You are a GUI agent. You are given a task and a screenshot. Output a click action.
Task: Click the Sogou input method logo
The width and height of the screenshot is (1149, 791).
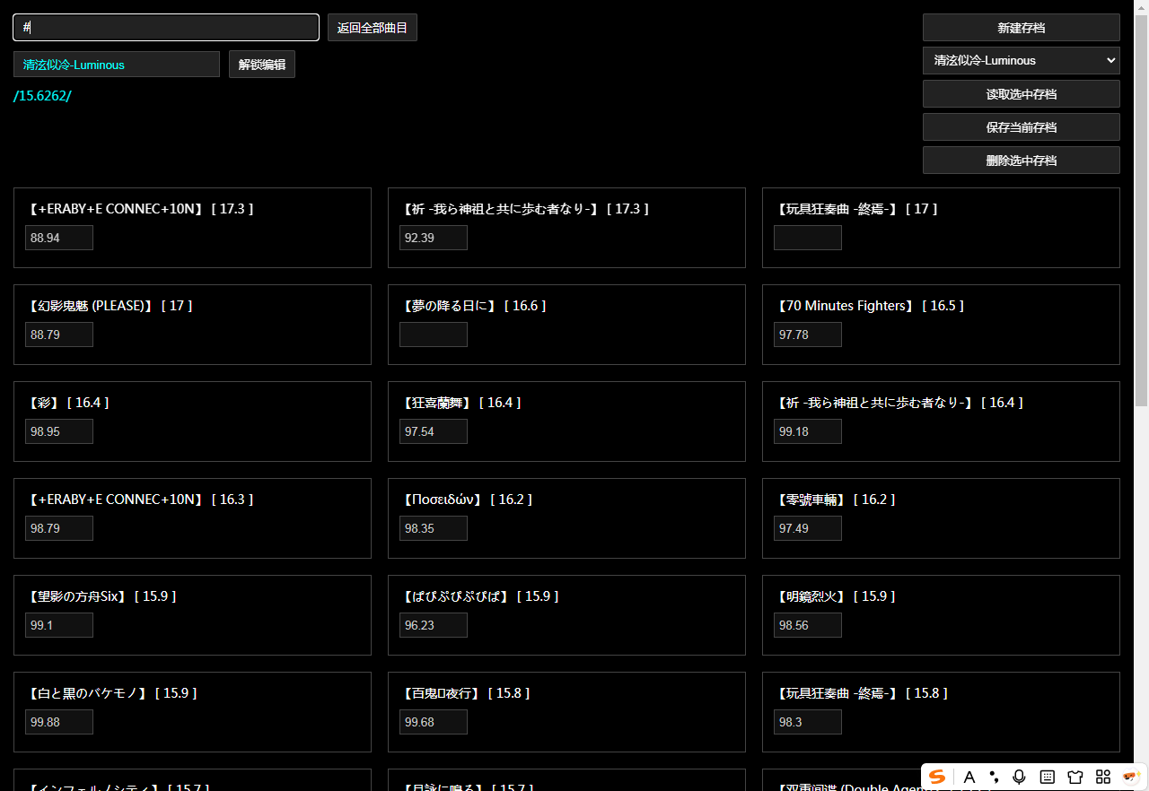coord(937,777)
